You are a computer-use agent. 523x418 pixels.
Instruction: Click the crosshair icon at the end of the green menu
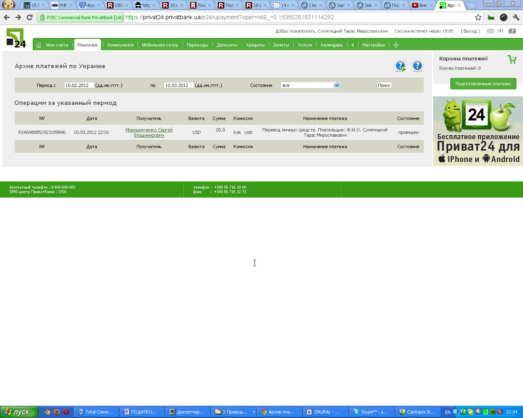[396, 45]
